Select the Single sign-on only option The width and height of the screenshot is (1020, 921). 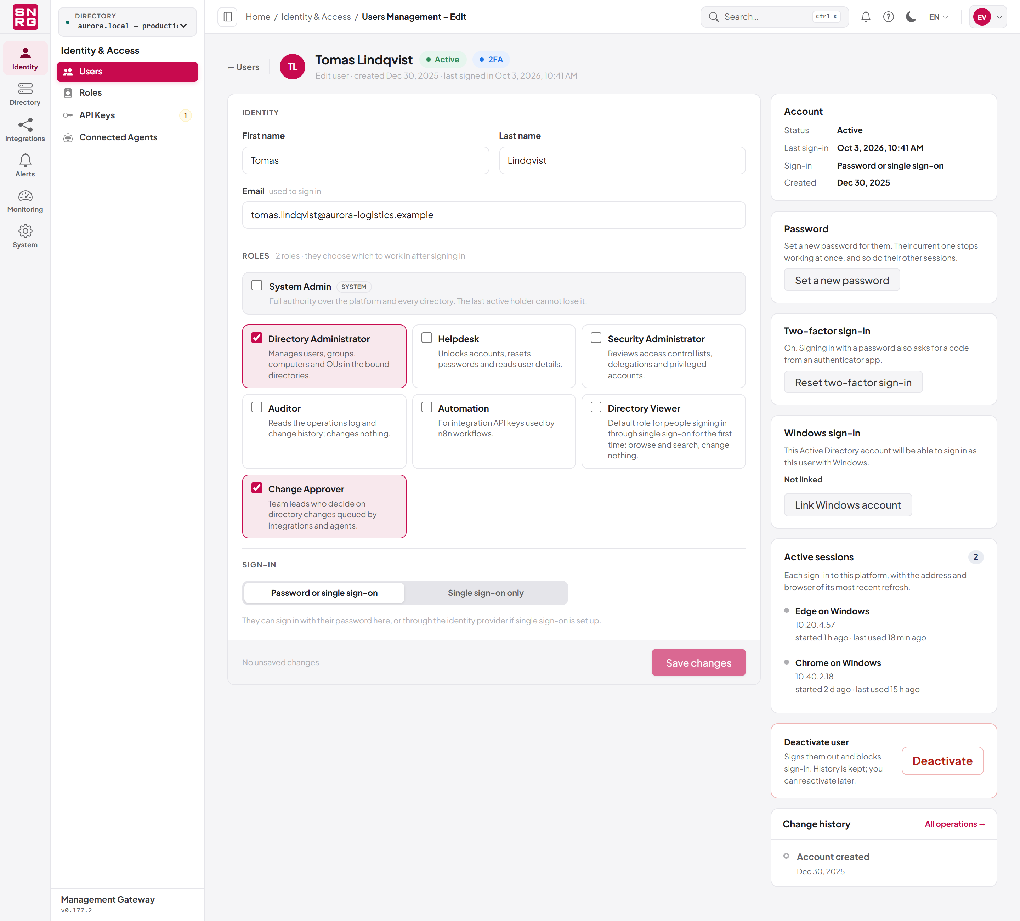pyautogui.click(x=486, y=593)
